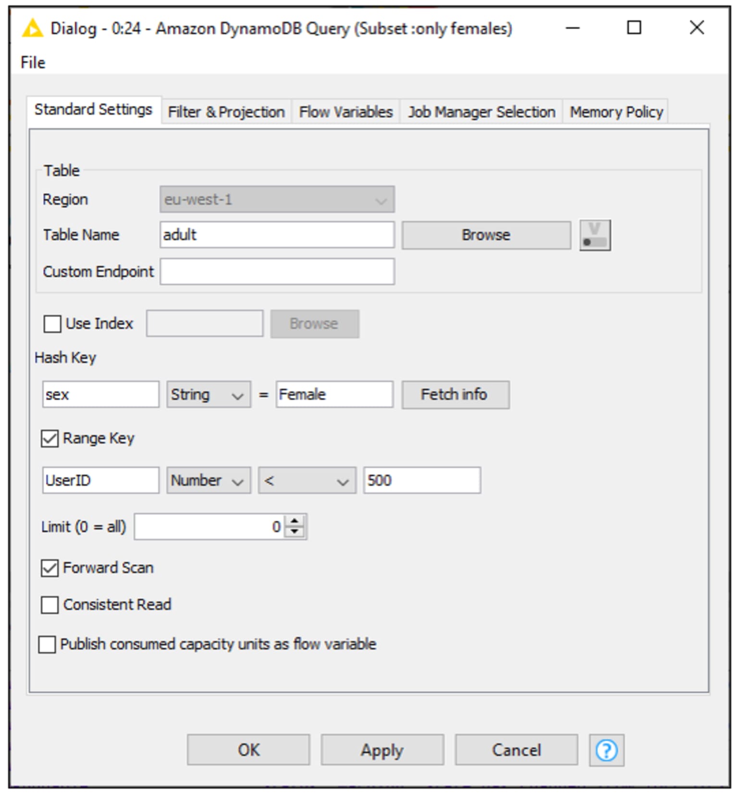738x794 pixels.
Task: Click the Custom Endpoint input field
Action: 277,272
